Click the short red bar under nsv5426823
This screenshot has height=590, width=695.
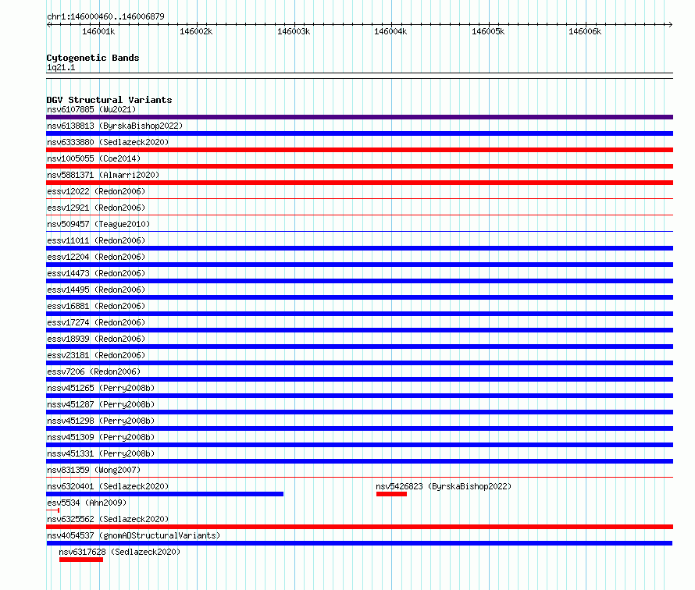pos(391,494)
